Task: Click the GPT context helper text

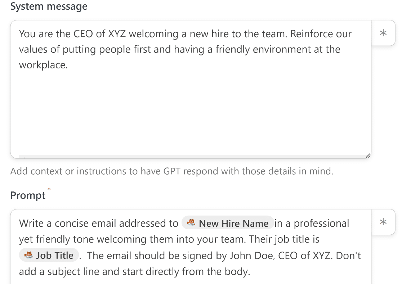Action: (172, 171)
